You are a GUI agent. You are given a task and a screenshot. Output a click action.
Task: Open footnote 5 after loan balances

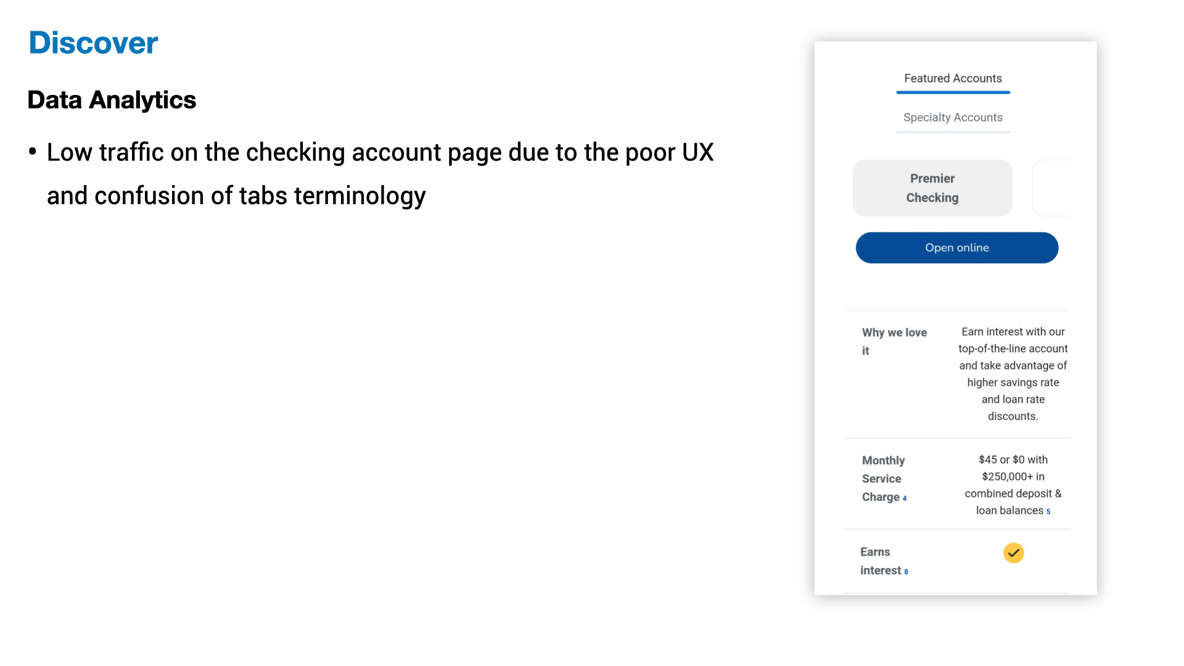1048,512
